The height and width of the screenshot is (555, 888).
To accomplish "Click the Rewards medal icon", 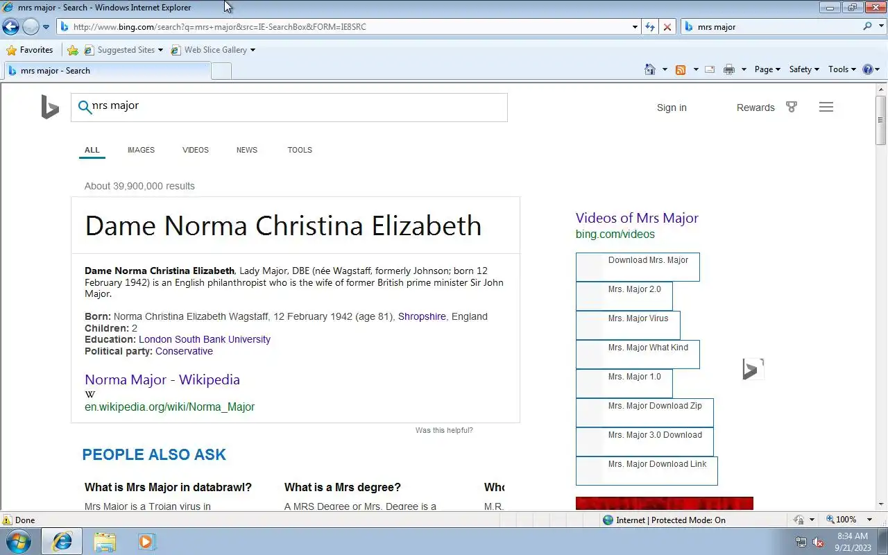I will click(x=792, y=107).
